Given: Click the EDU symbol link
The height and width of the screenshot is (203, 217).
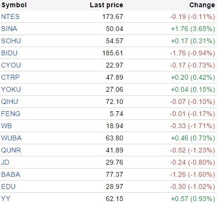Looking at the screenshot, I should tap(8, 186).
